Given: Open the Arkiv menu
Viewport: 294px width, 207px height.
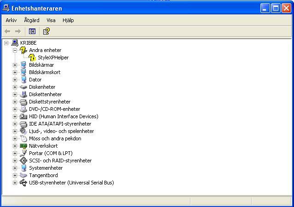Looking at the screenshot, I should pos(11,20).
